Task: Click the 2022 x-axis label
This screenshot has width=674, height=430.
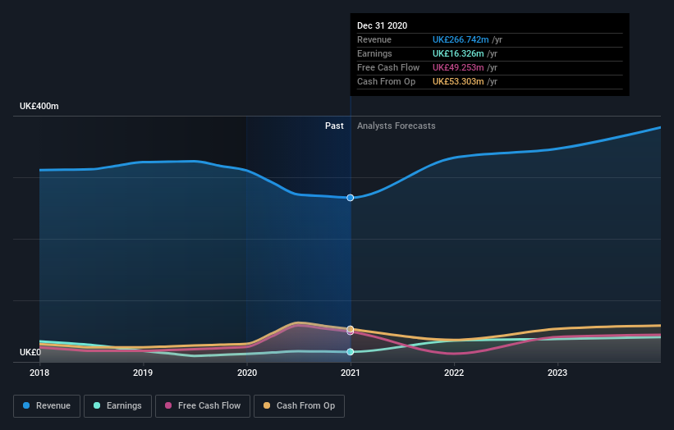Action: pyautogui.click(x=454, y=373)
